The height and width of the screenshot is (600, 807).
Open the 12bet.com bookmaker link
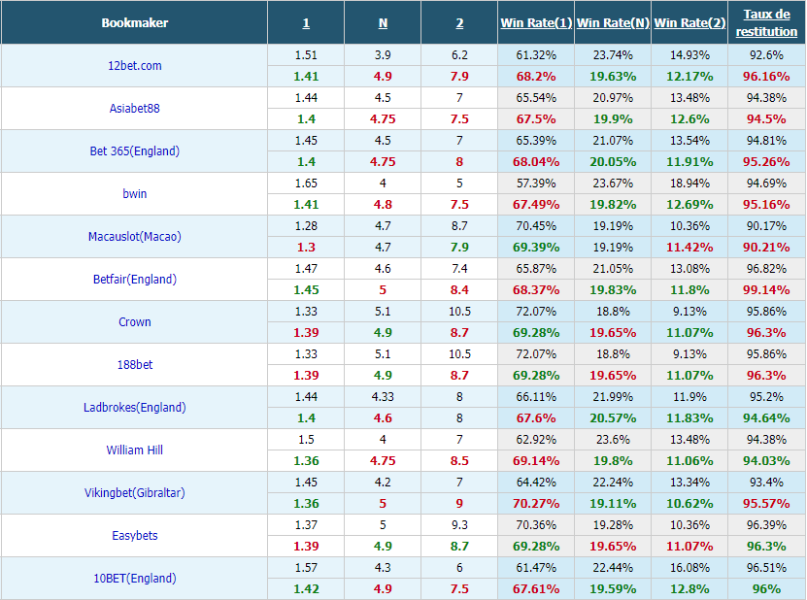point(134,66)
